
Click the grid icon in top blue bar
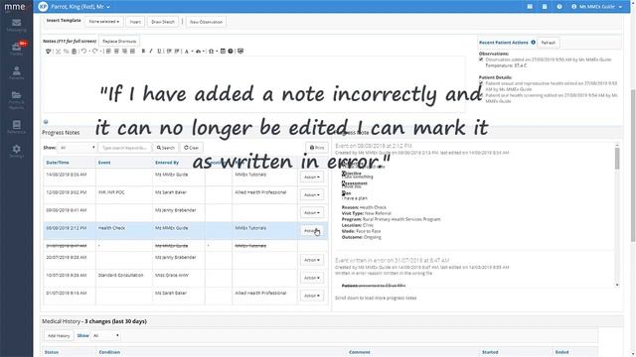coord(530,7)
